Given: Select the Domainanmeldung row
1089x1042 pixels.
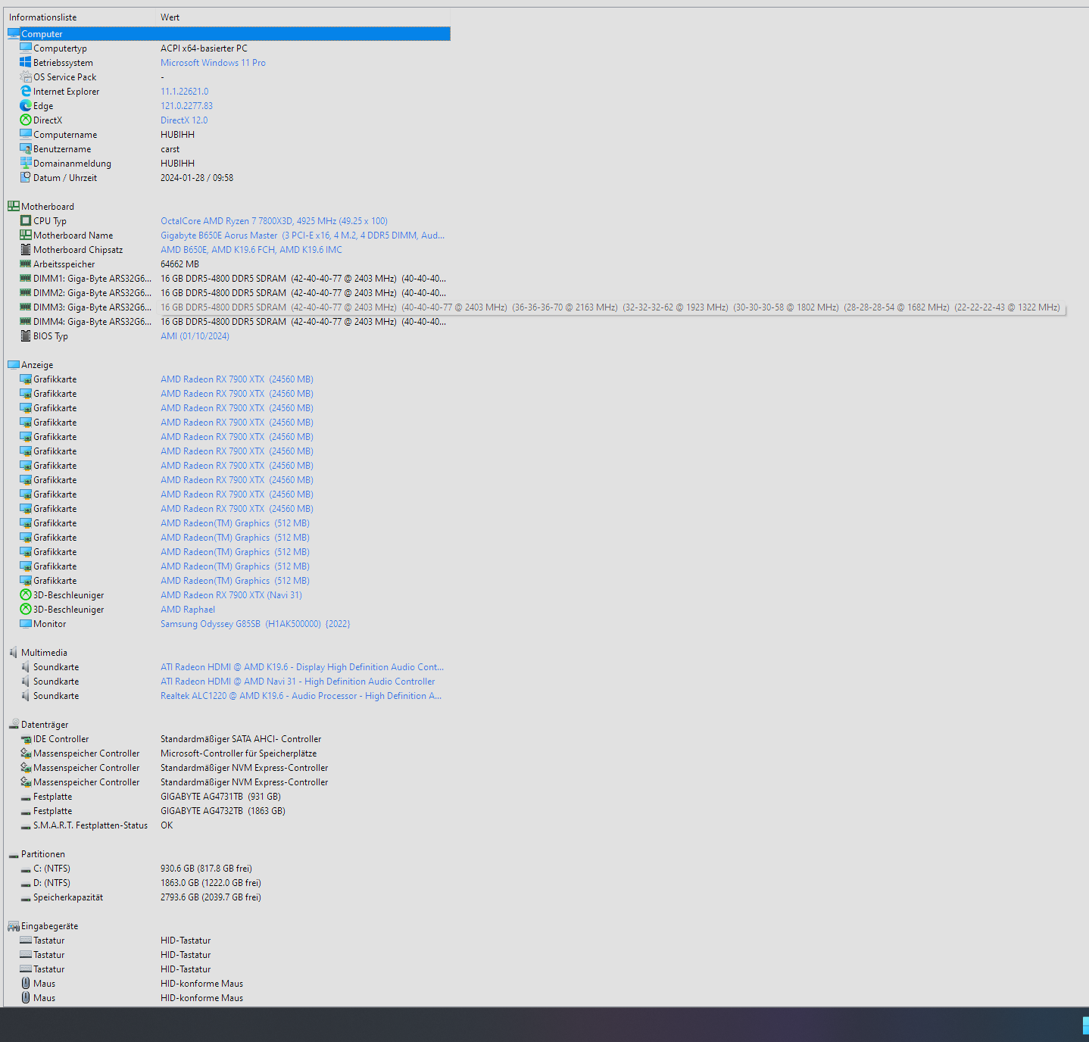Looking at the screenshot, I should (227, 164).
